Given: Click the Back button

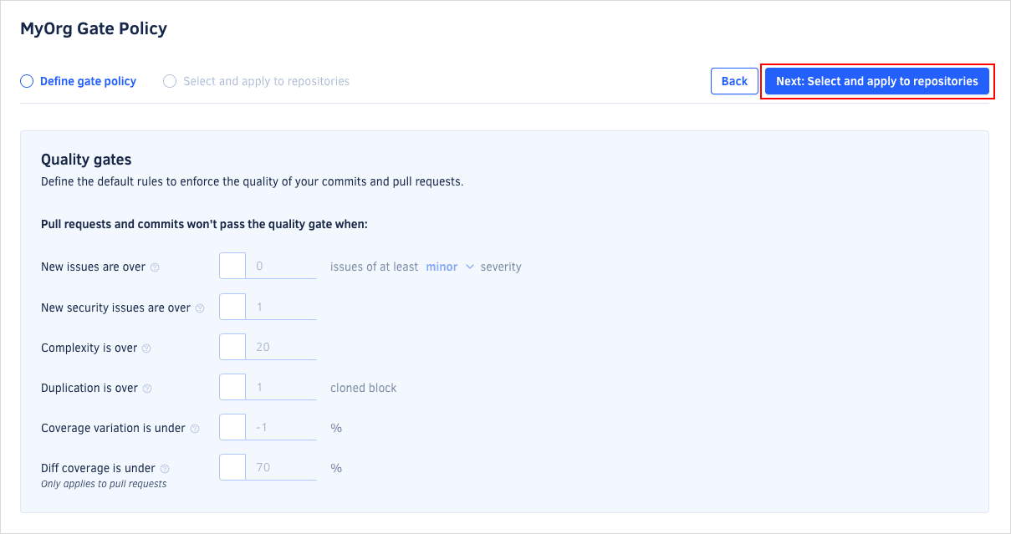Looking at the screenshot, I should point(734,81).
